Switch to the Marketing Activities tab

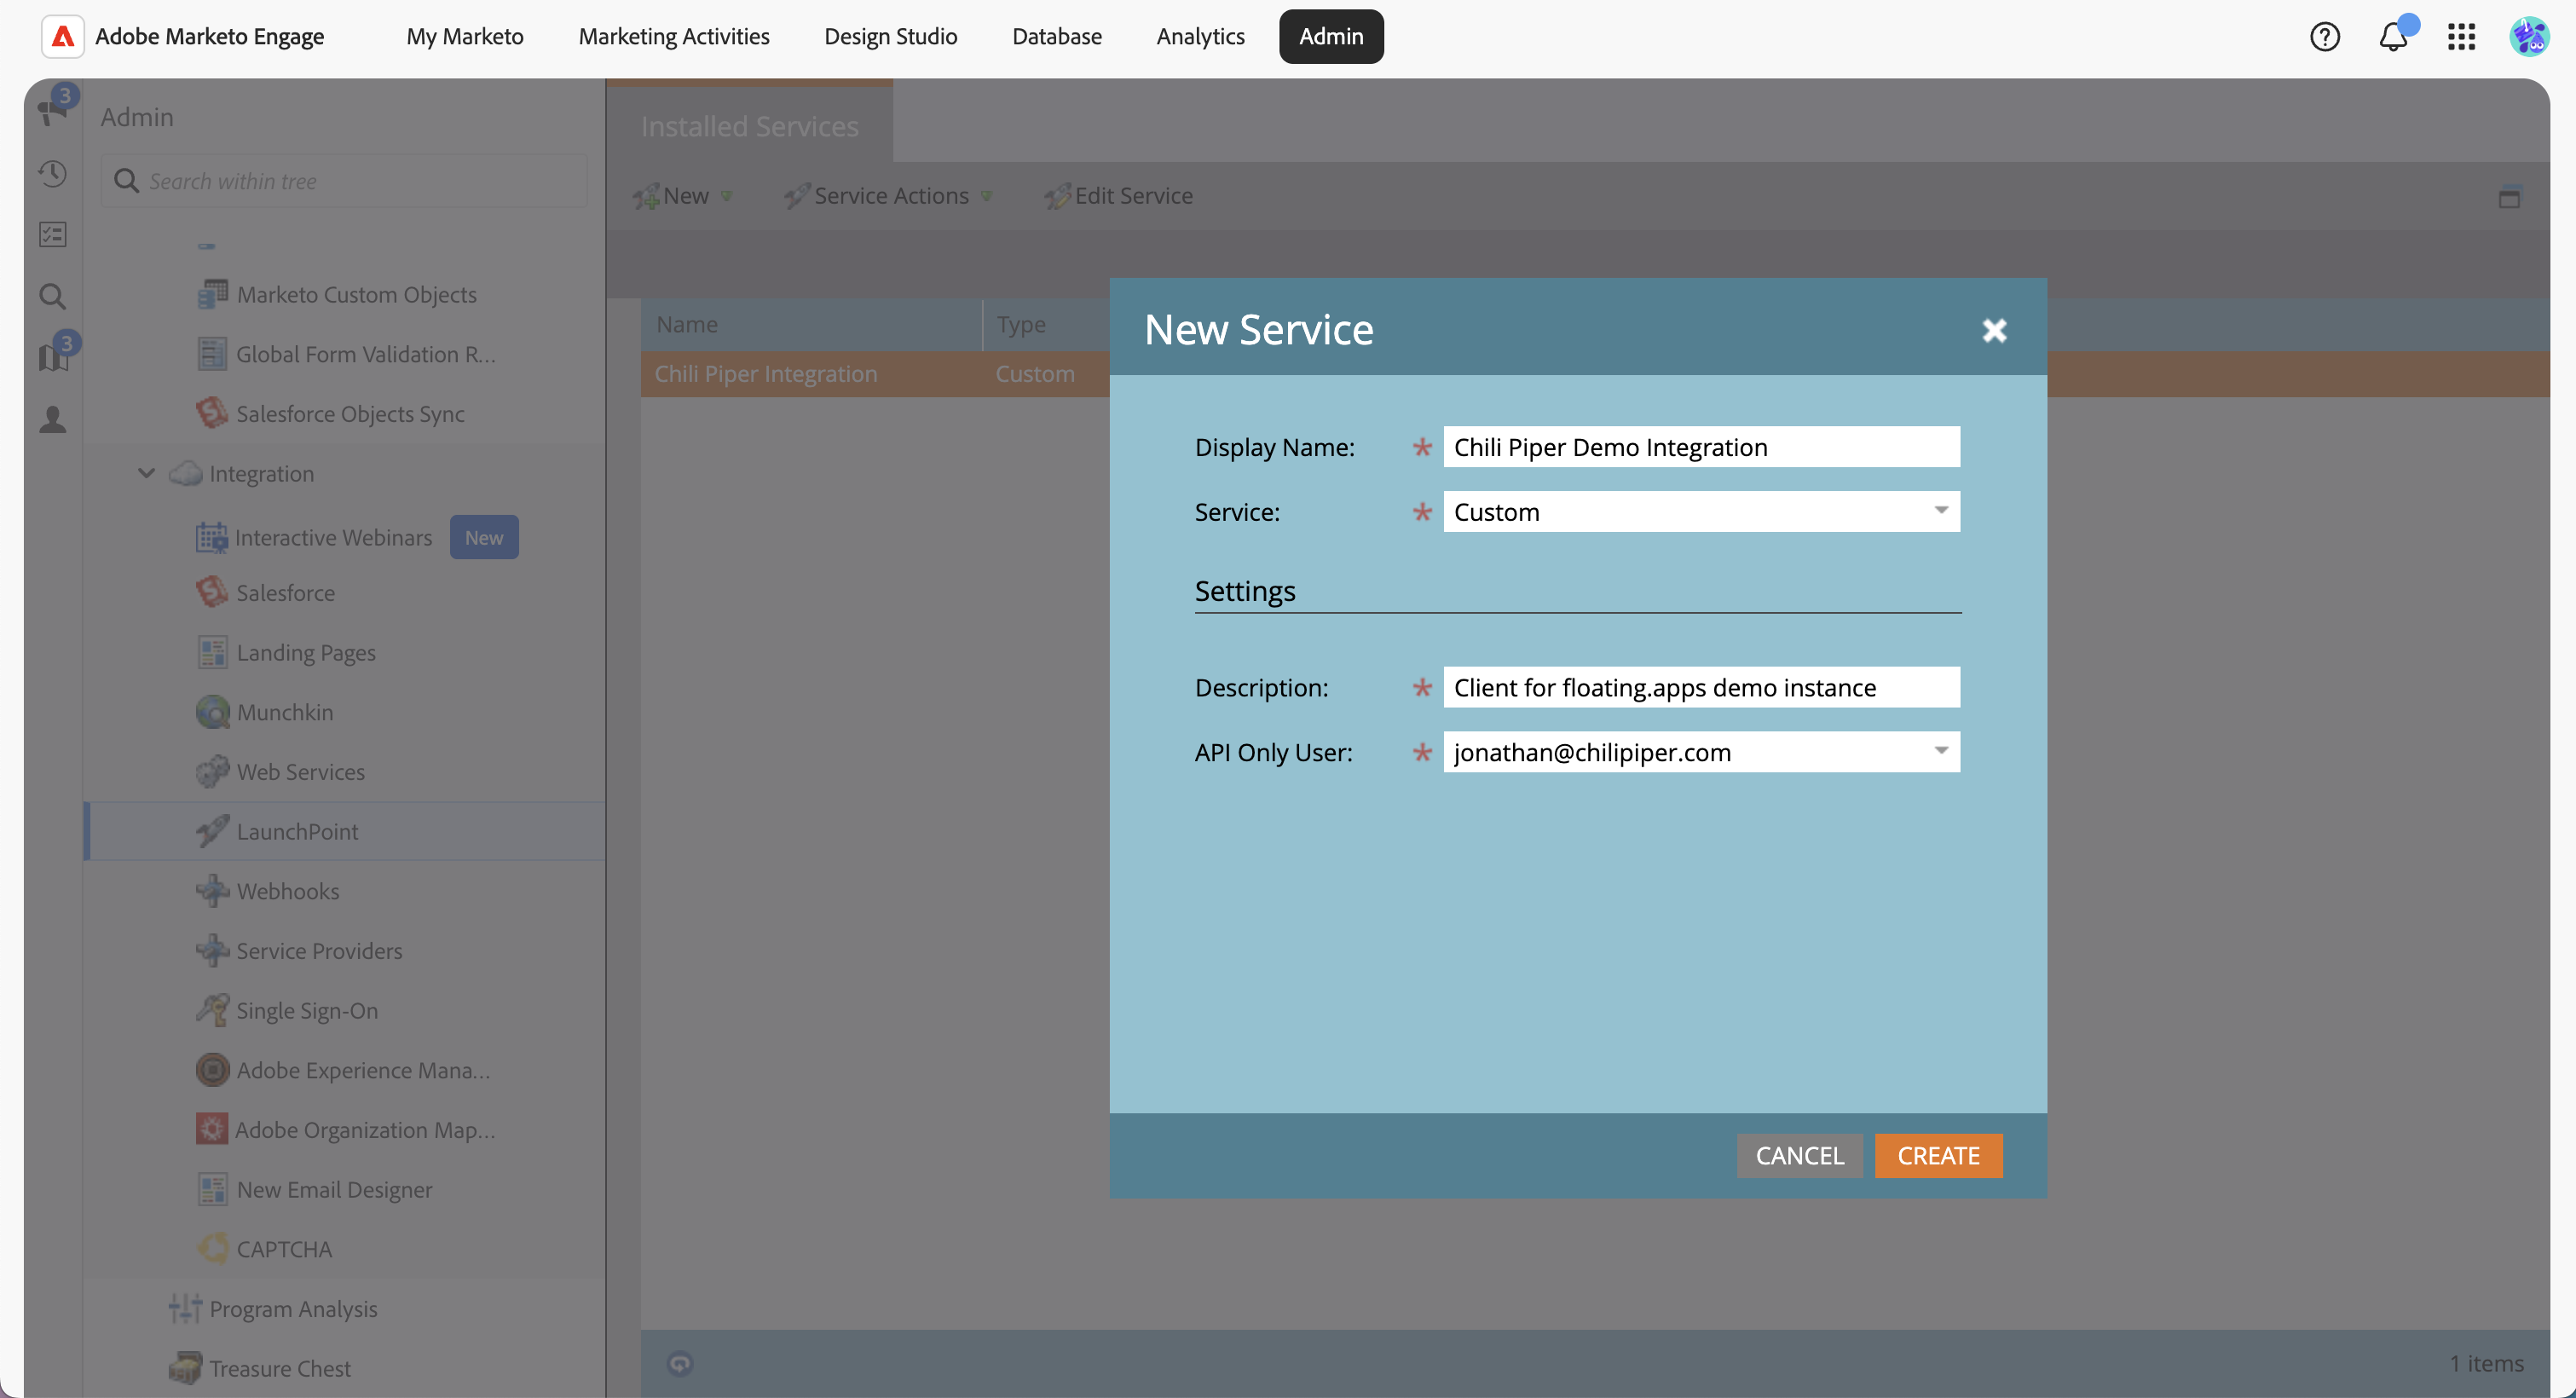(x=673, y=37)
